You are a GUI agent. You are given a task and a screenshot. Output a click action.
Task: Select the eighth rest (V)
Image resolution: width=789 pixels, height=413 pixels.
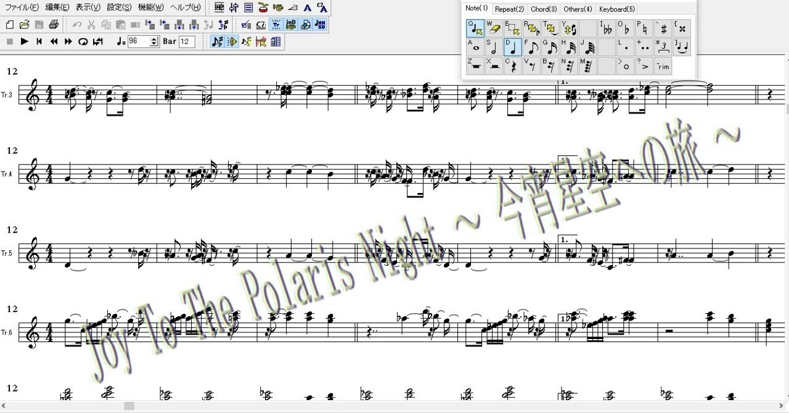click(531, 65)
